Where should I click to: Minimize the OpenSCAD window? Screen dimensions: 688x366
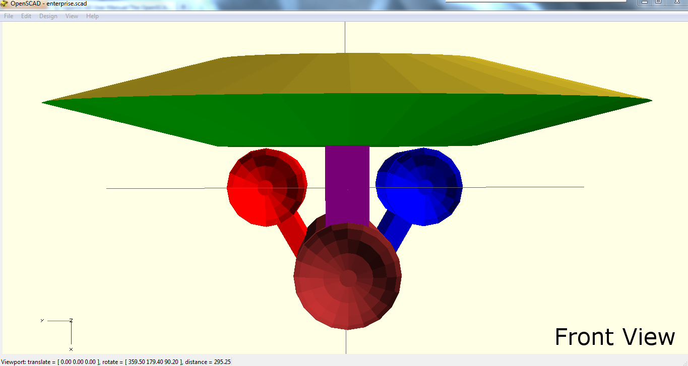[644, 3]
